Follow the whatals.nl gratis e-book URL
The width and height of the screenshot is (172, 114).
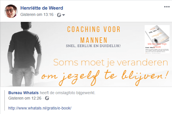[40, 108]
